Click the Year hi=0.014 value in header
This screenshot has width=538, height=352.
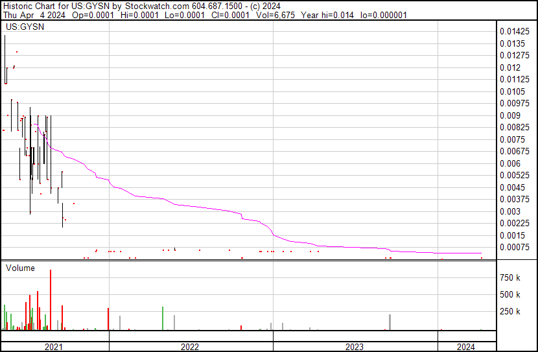click(x=331, y=15)
